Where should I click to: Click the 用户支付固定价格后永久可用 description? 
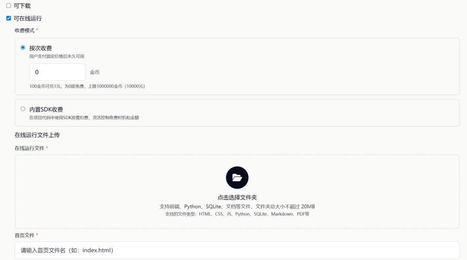(57, 56)
